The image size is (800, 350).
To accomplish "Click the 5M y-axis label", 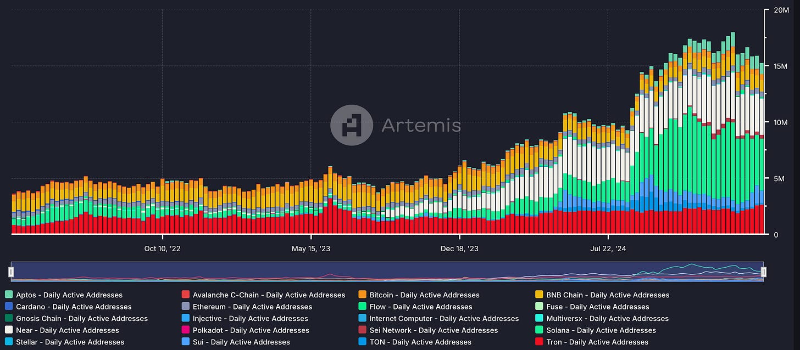I will pyautogui.click(x=779, y=179).
